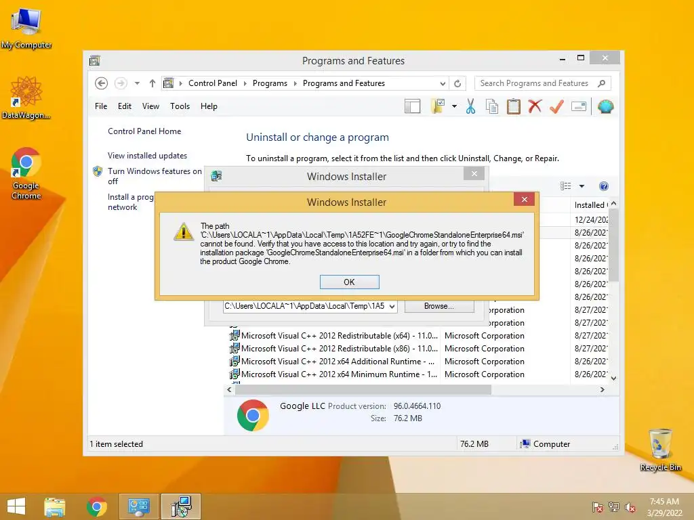Image resolution: width=694 pixels, height=520 pixels.
Task: Open the source path combo box dropdown
Action: click(x=392, y=307)
